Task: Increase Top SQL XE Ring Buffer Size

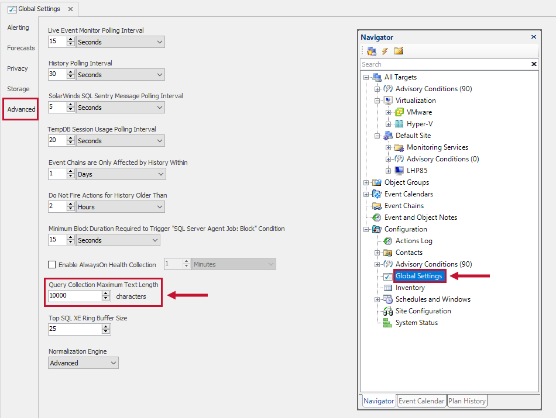Action: (104, 326)
